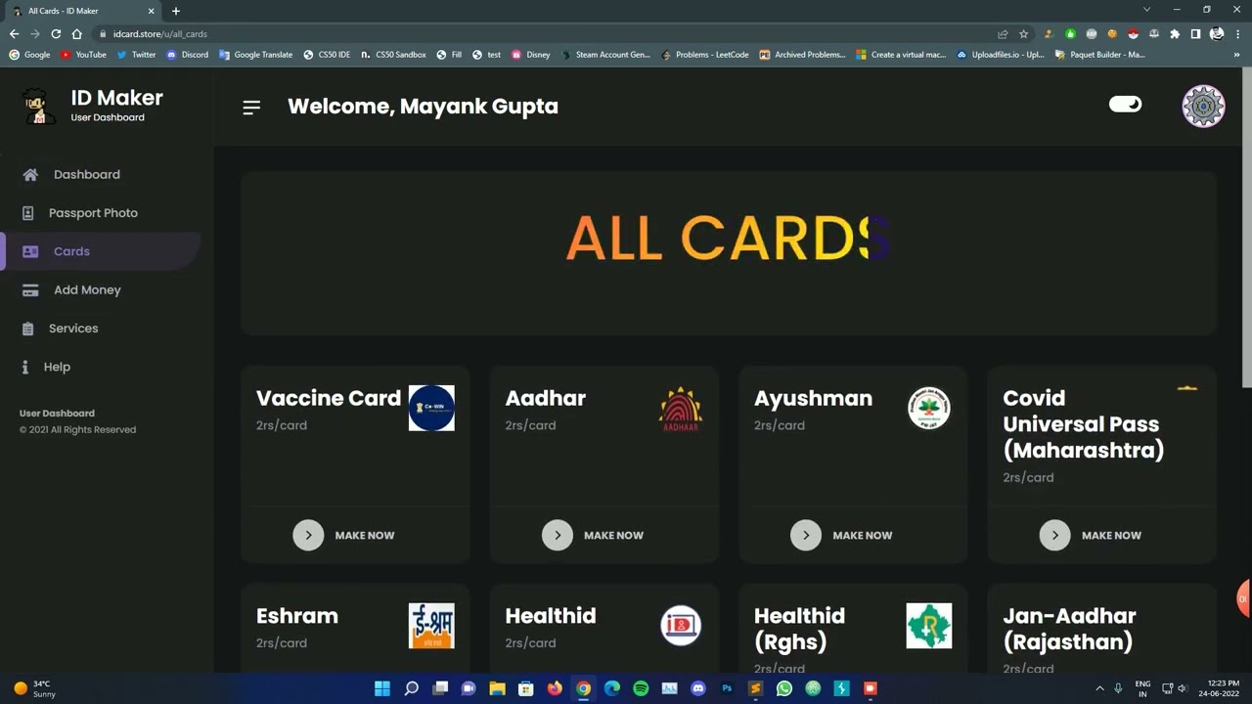1252x704 pixels.
Task: Open Photoshop from taskbar
Action: (x=727, y=688)
